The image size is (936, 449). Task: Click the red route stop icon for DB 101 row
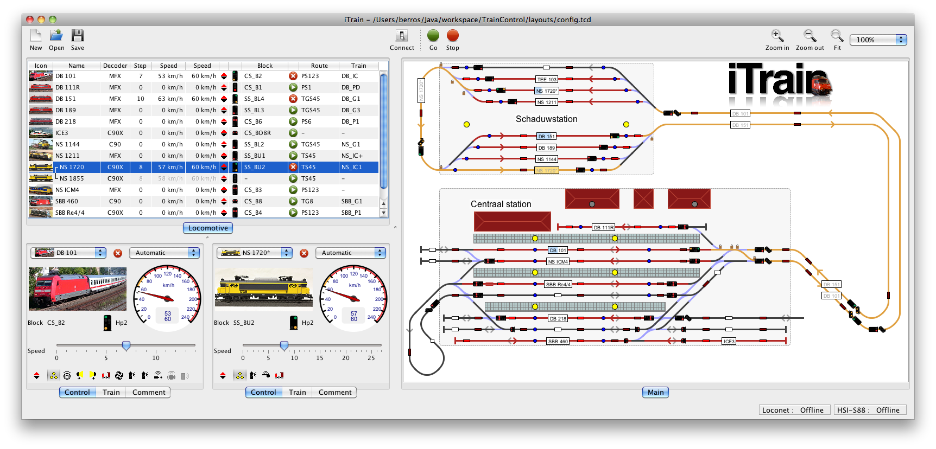click(293, 76)
